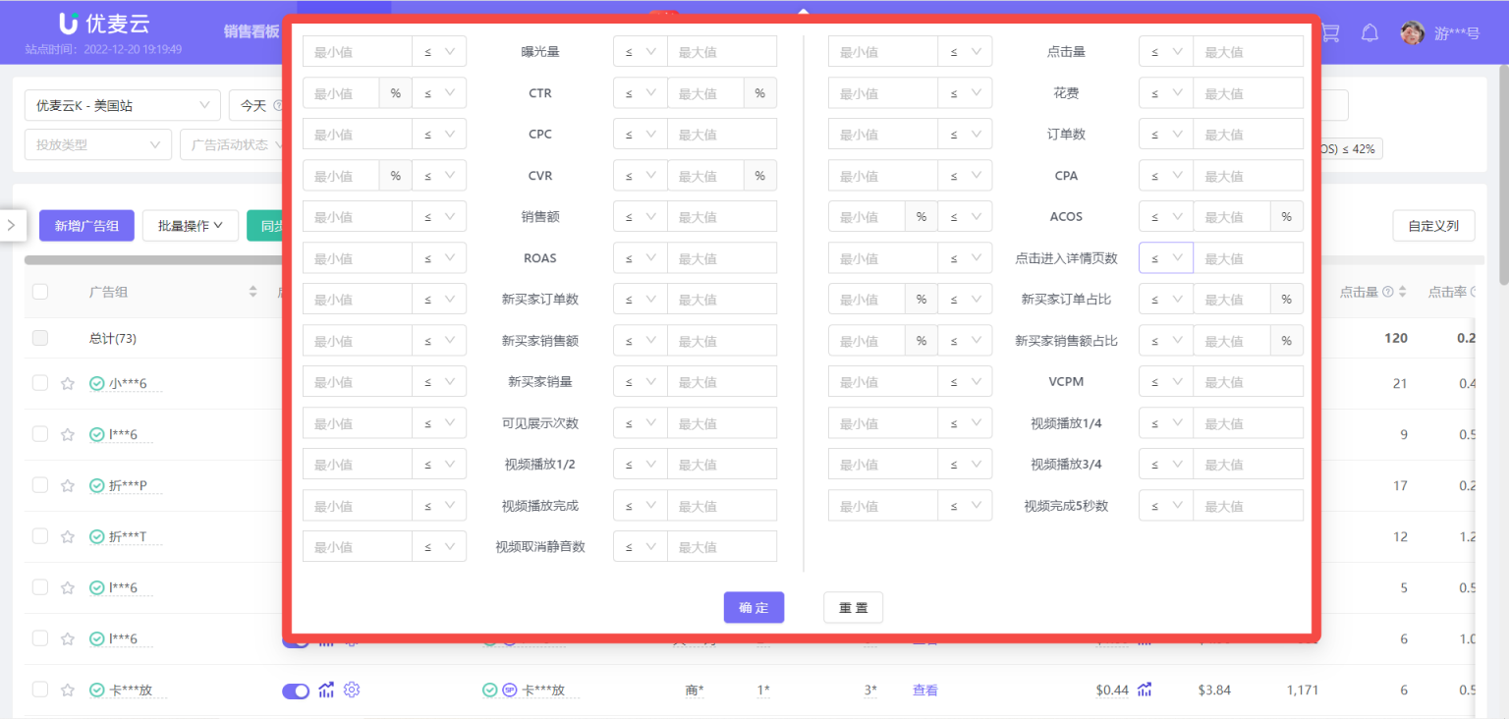Viewport: 1509px width, 719px height.
Task: Check the 总计(73) row checkbox
Action: 40,338
